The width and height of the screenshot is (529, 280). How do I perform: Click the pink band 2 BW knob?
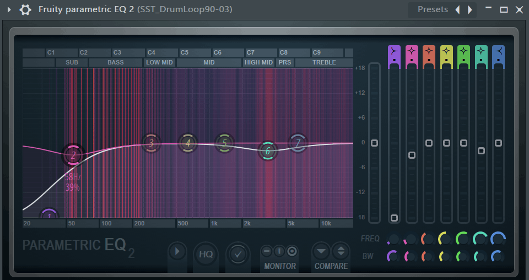click(x=411, y=256)
